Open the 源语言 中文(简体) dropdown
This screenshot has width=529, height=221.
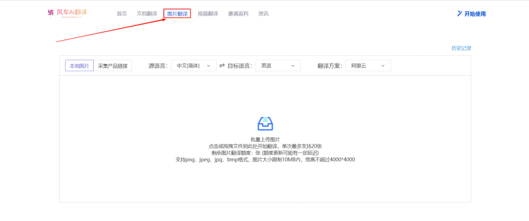pos(193,66)
